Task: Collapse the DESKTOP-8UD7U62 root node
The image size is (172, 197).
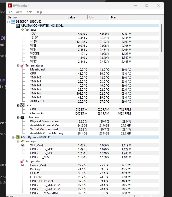Action: pyautogui.click(x=8, y=22)
